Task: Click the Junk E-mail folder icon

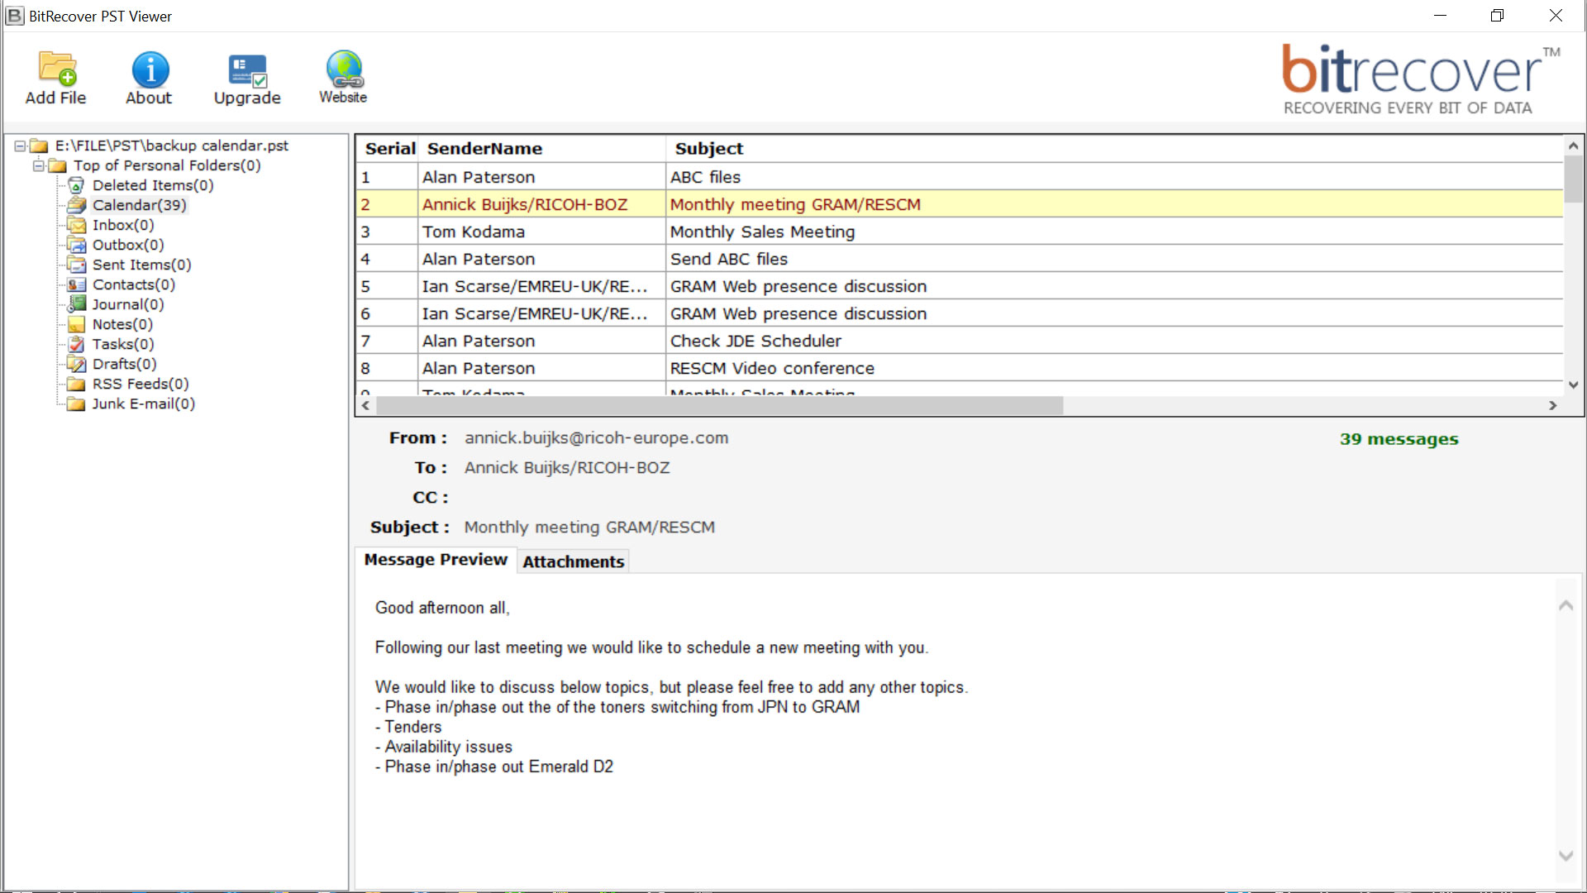Action: click(76, 404)
